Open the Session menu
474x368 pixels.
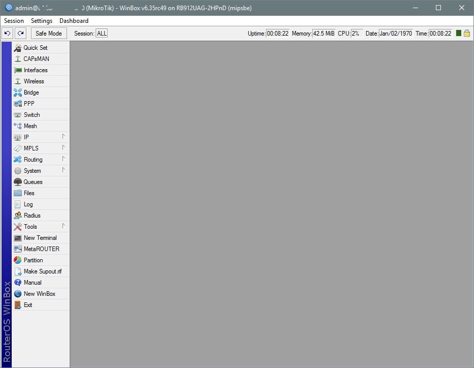(14, 20)
